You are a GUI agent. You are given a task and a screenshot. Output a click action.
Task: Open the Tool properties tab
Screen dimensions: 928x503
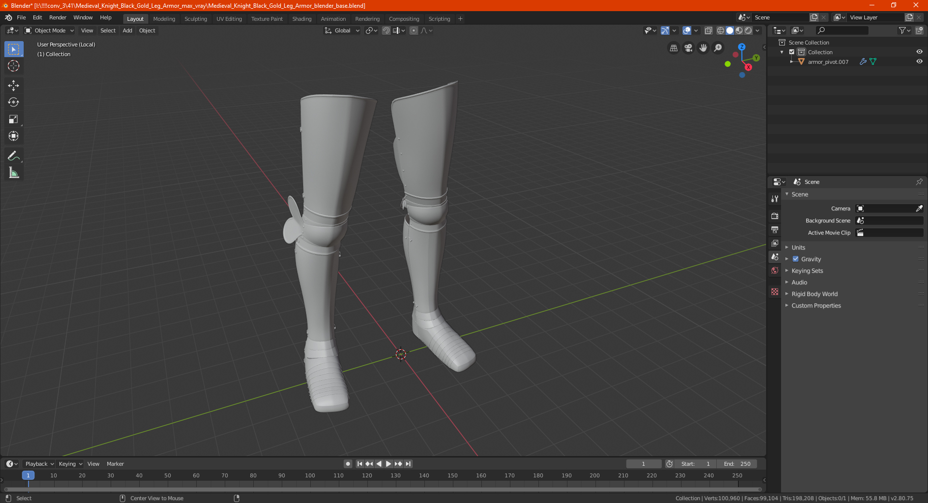point(775,199)
